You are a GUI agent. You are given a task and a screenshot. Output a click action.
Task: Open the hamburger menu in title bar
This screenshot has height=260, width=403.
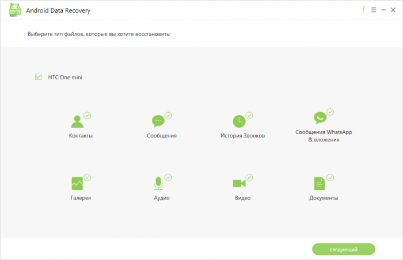(373, 10)
